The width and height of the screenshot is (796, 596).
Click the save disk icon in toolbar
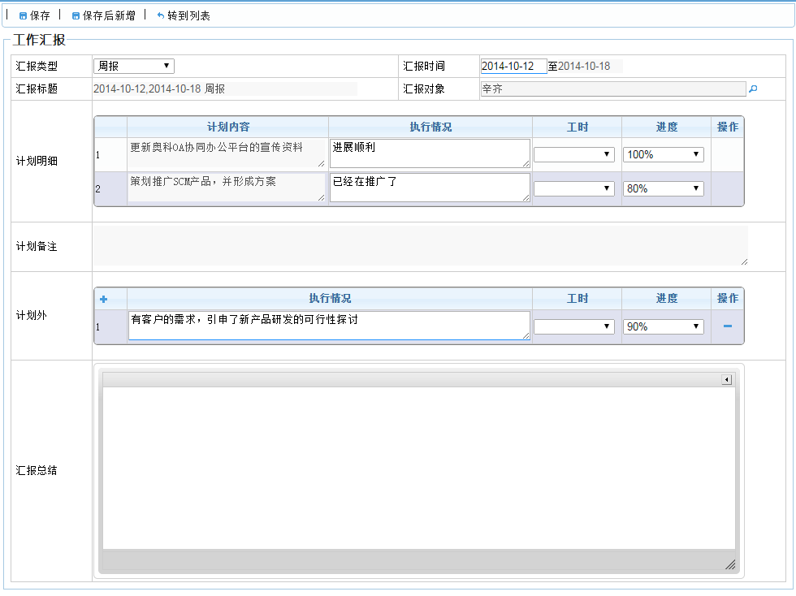click(x=23, y=15)
